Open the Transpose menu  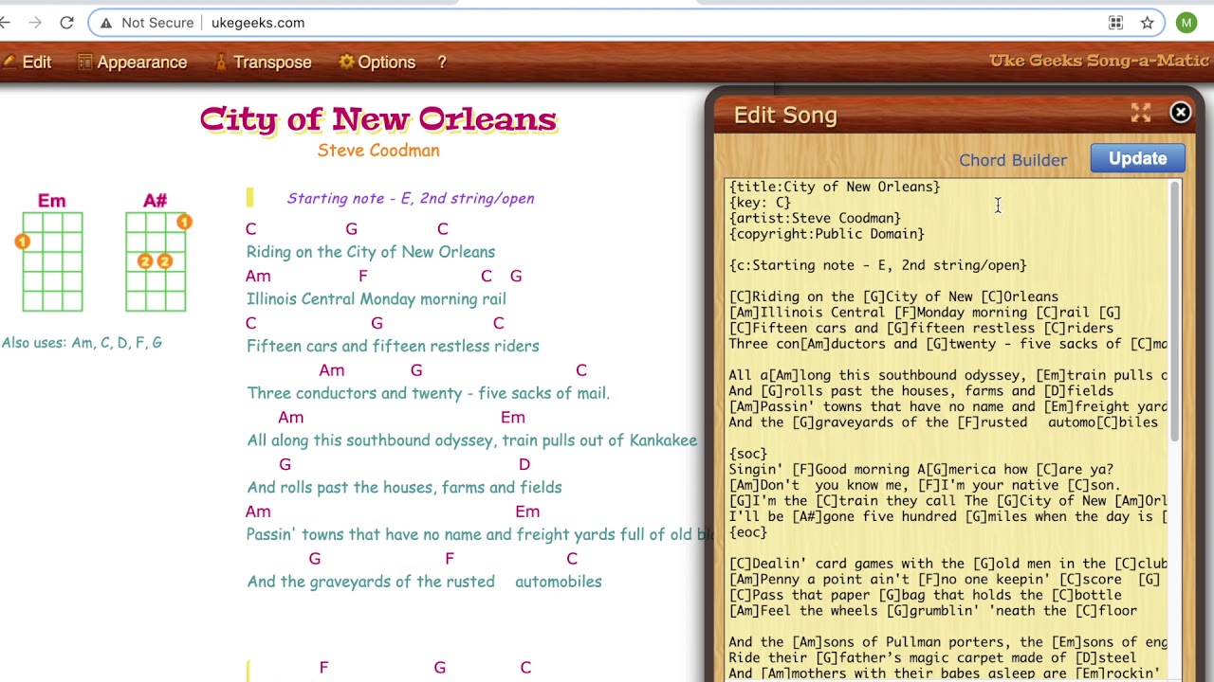(263, 63)
